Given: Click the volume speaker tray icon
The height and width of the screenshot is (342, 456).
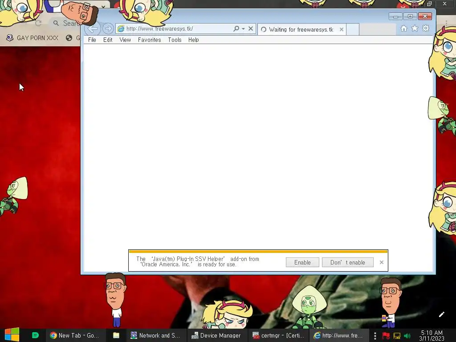Looking at the screenshot, I should 407,336.
